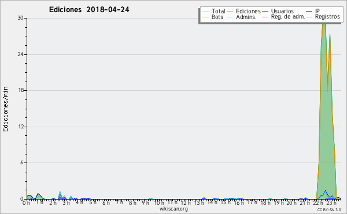
Task: Click the magenta Reg. de adm. legend line
Action: click(265, 17)
